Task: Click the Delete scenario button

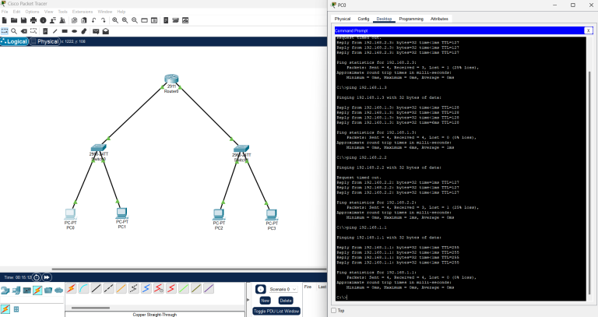Action: pos(286,301)
